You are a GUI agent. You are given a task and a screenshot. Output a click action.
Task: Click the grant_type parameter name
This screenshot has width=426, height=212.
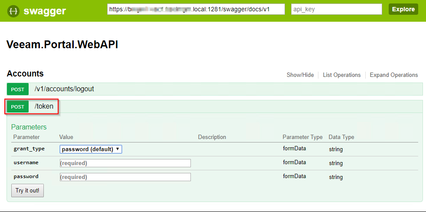pos(29,149)
